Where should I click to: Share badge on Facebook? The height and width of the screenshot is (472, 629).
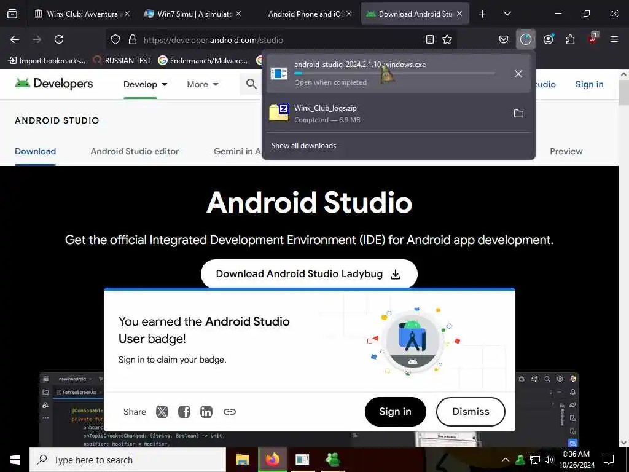point(184,411)
